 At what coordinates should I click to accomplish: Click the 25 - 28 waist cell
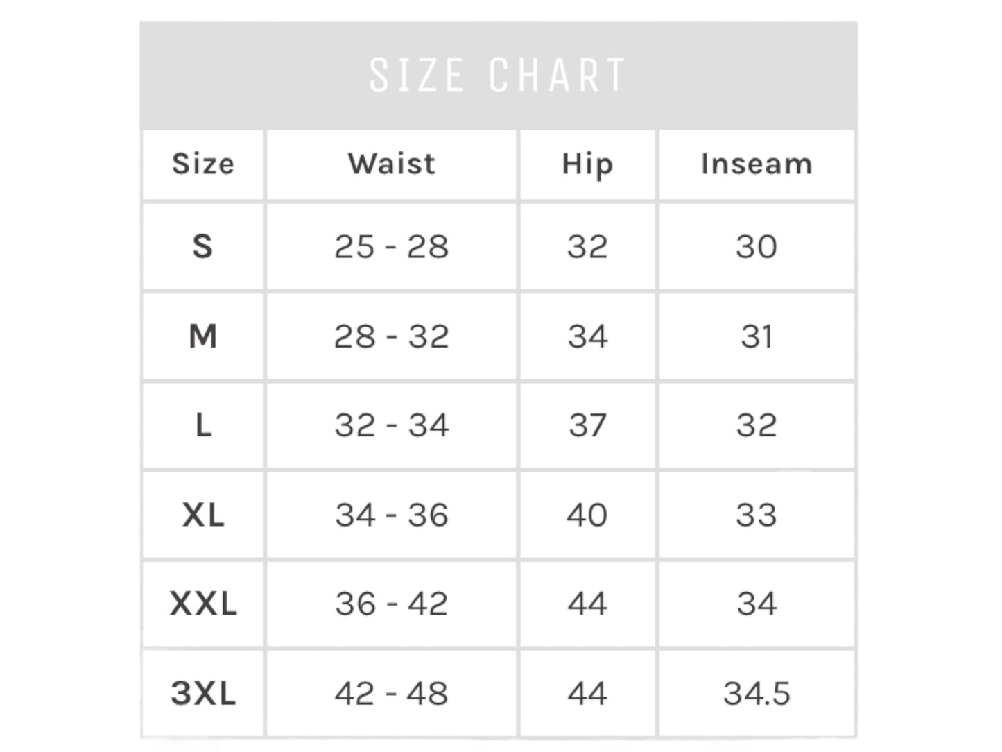pos(392,246)
